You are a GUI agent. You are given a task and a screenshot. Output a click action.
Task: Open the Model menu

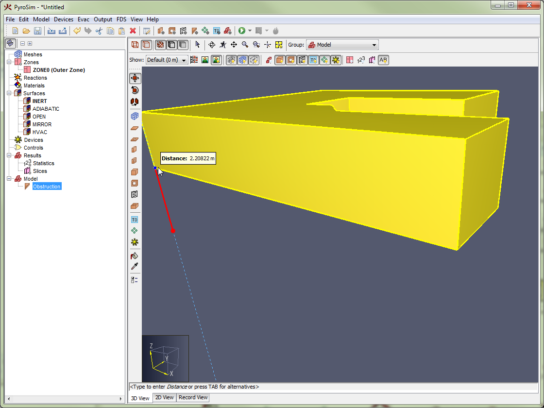coord(41,19)
